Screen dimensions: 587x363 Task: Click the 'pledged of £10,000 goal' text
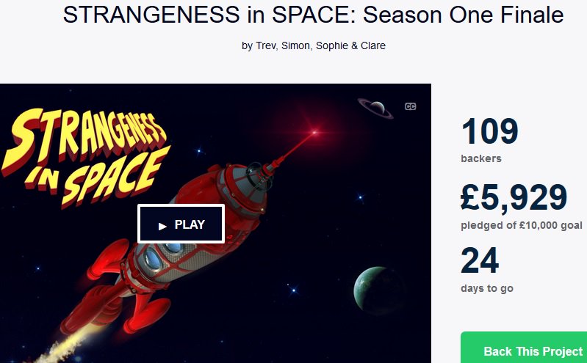(x=522, y=225)
